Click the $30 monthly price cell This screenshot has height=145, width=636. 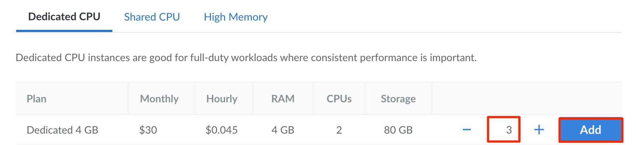click(x=148, y=130)
